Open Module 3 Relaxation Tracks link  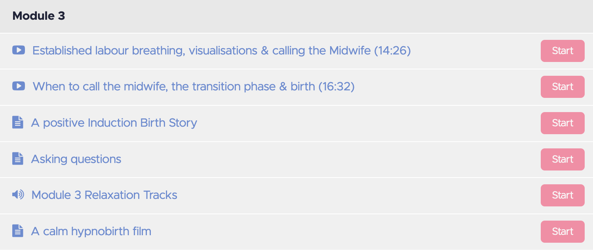click(x=104, y=195)
